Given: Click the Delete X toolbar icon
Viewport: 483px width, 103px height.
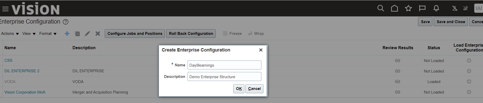Looking at the screenshot, I should coord(98,34).
